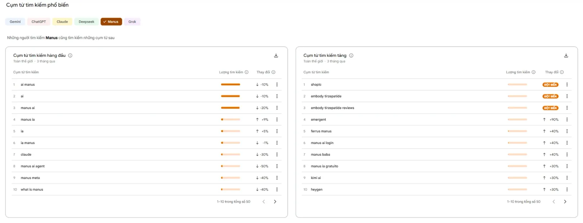Open more options for 'manus ia gratuito' row

point(567,166)
